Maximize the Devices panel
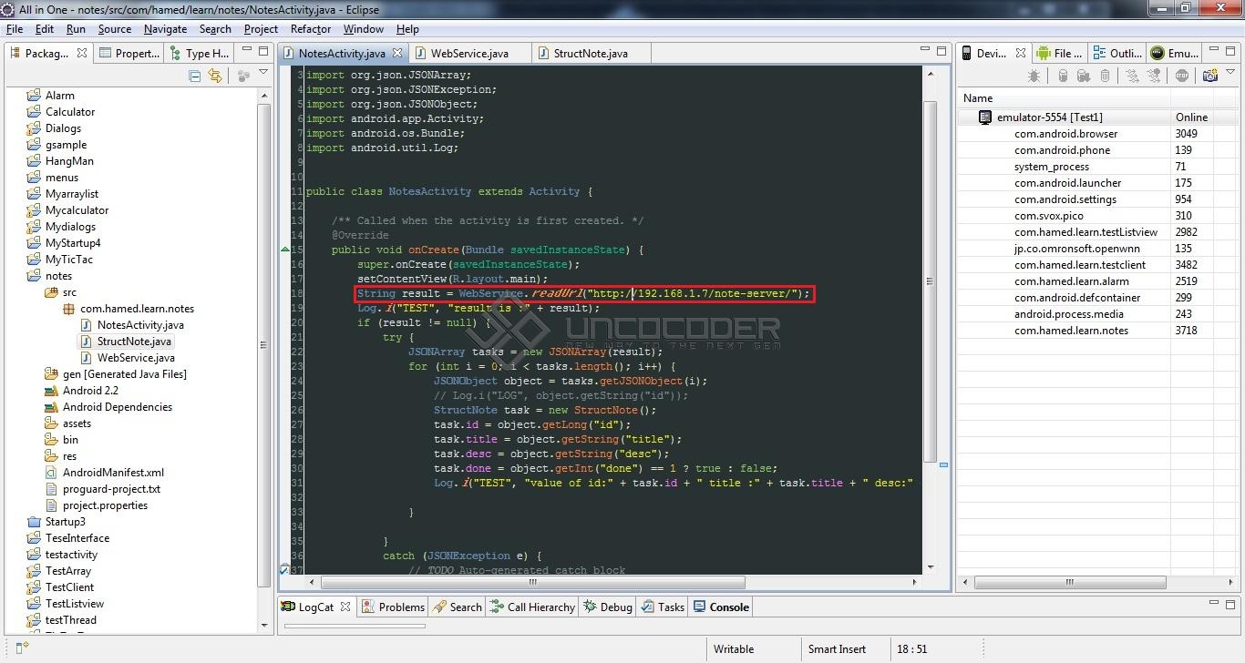 coord(1230,52)
